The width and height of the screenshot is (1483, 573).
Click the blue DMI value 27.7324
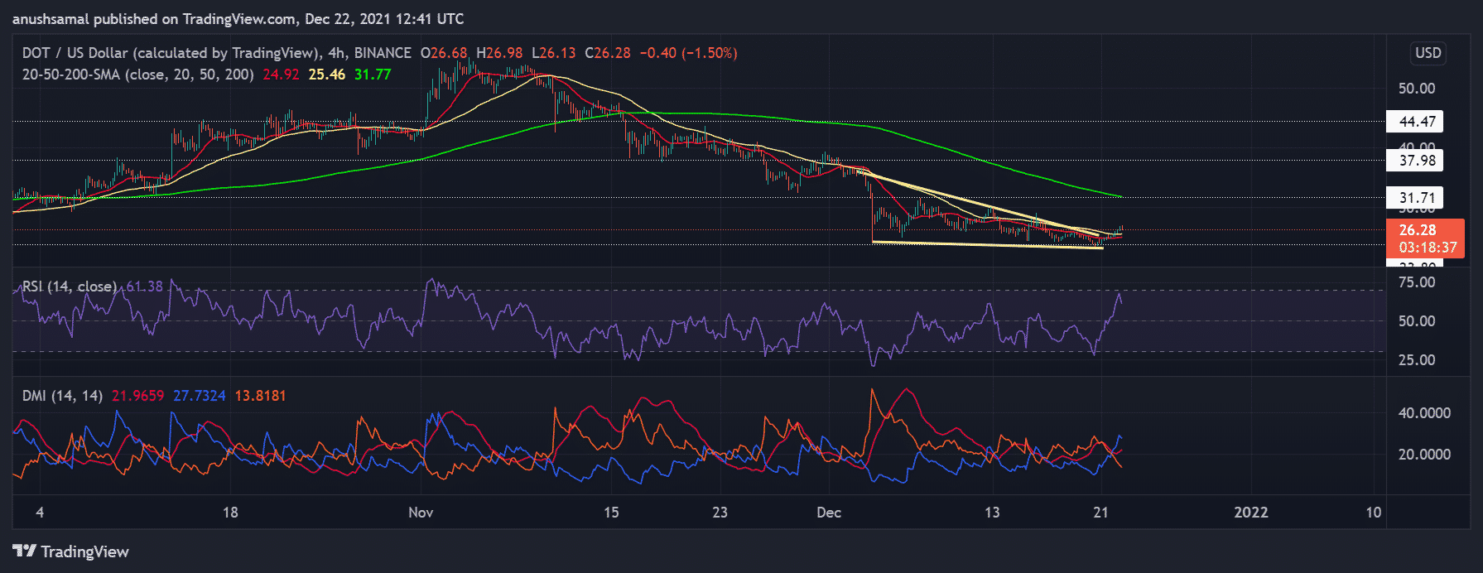coord(199,396)
